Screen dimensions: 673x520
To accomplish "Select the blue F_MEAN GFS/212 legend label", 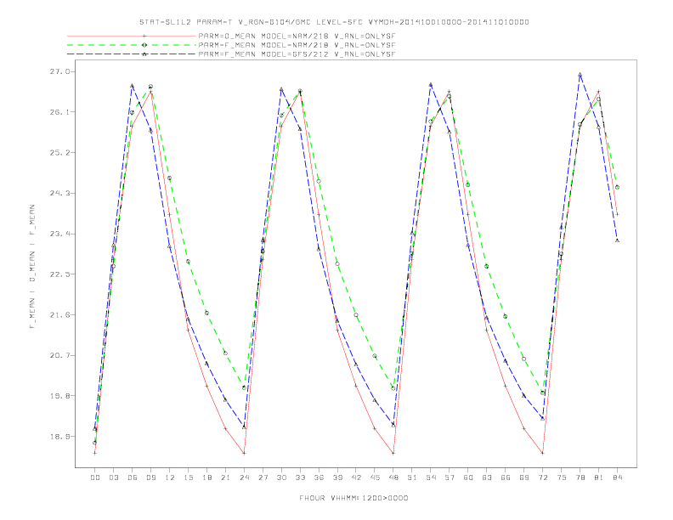I will tap(297, 54).
